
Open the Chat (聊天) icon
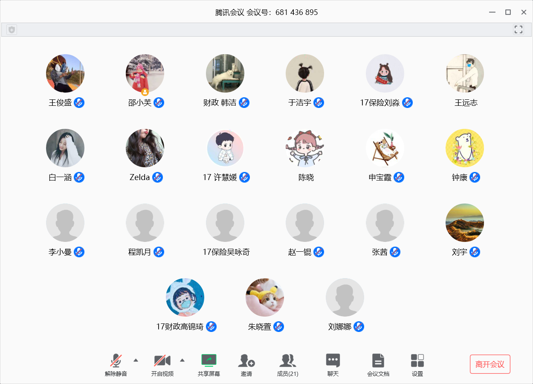(x=333, y=361)
